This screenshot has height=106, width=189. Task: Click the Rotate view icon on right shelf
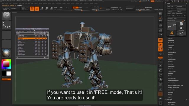point(160,80)
